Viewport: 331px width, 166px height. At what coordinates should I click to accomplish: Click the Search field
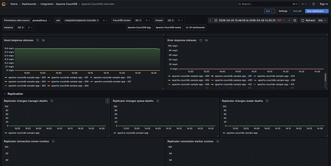coord(267,4)
